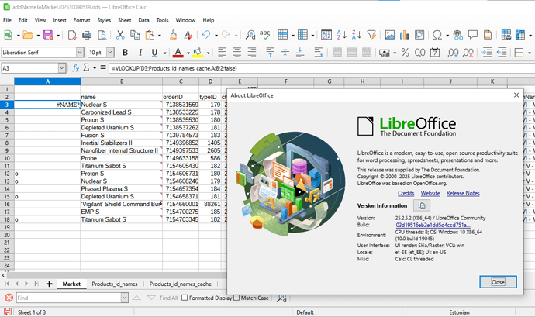Copy version information with copy icon
The height and width of the screenshot is (317, 535).
coord(422,205)
